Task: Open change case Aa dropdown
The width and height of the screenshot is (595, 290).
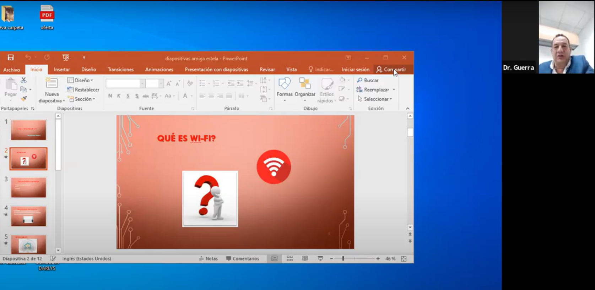Action: point(169,96)
